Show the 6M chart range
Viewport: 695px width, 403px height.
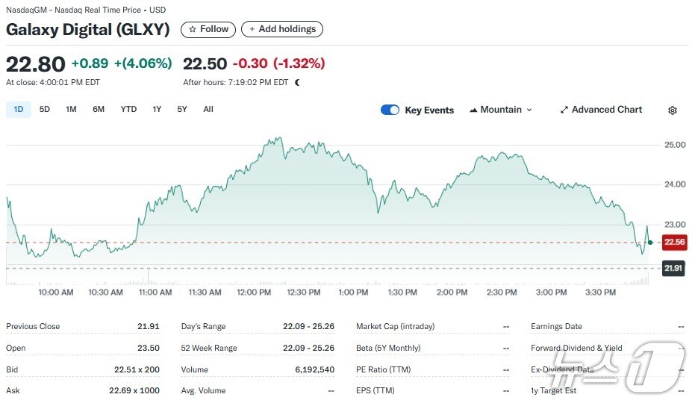pyautogui.click(x=99, y=109)
